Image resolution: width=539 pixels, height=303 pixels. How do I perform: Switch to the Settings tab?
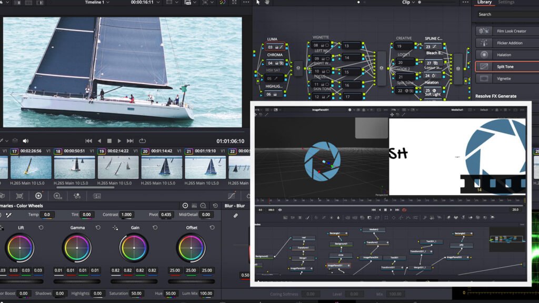(506, 3)
